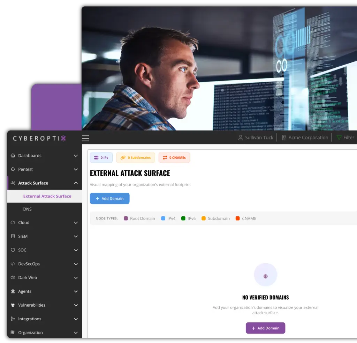Click the CyberOptix logo
The height and width of the screenshot is (343, 357).
point(39,138)
